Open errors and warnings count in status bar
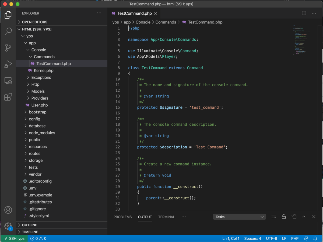 coord(38,238)
